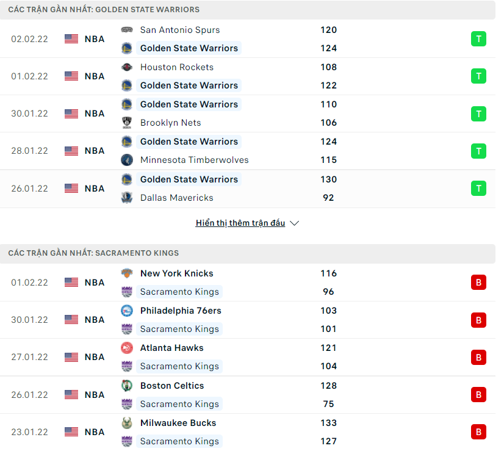504x451 pixels.
Task: Click the Minnesota Timberwolves team logo
Action: (x=126, y=160)
